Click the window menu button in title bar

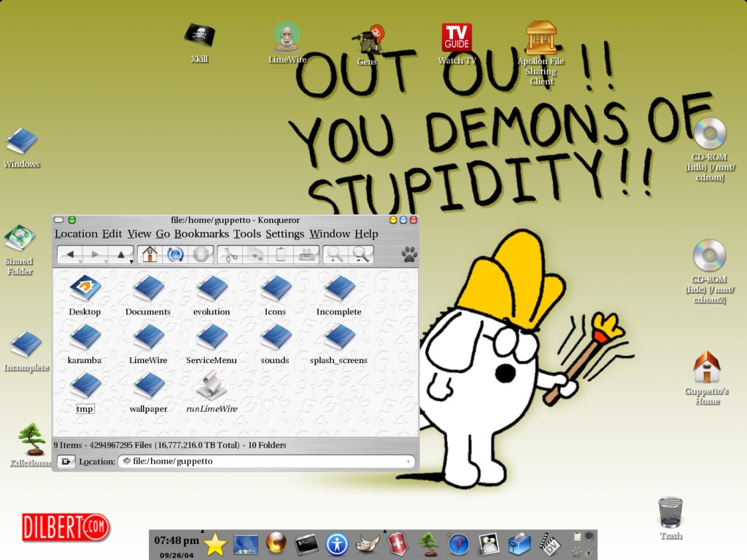(59, 220)
